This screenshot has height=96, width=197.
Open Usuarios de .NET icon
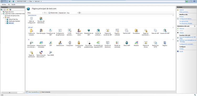pos(165,32)
